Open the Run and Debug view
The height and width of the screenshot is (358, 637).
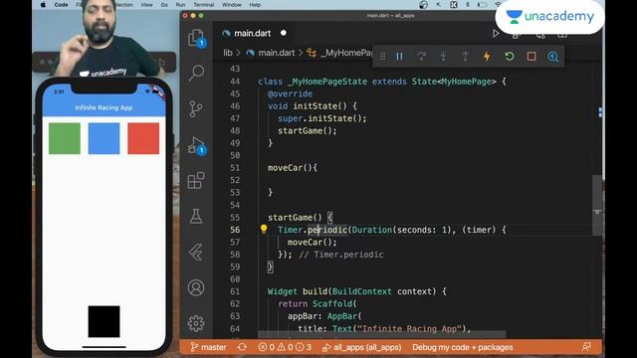coord(197,146)
